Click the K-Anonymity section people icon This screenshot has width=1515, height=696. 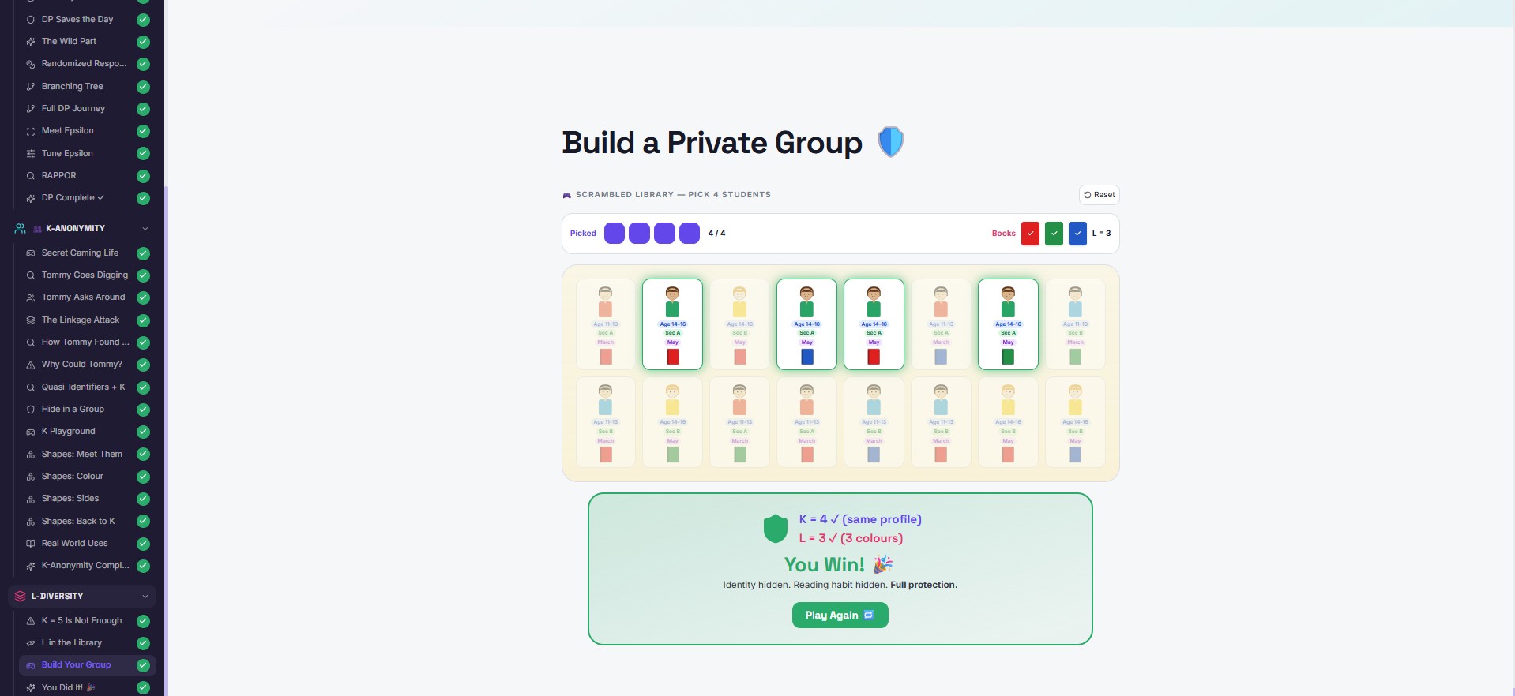pos(21,228)
